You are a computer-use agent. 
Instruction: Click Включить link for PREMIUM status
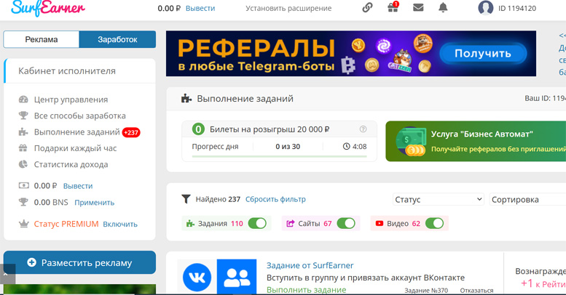point(120,224)
